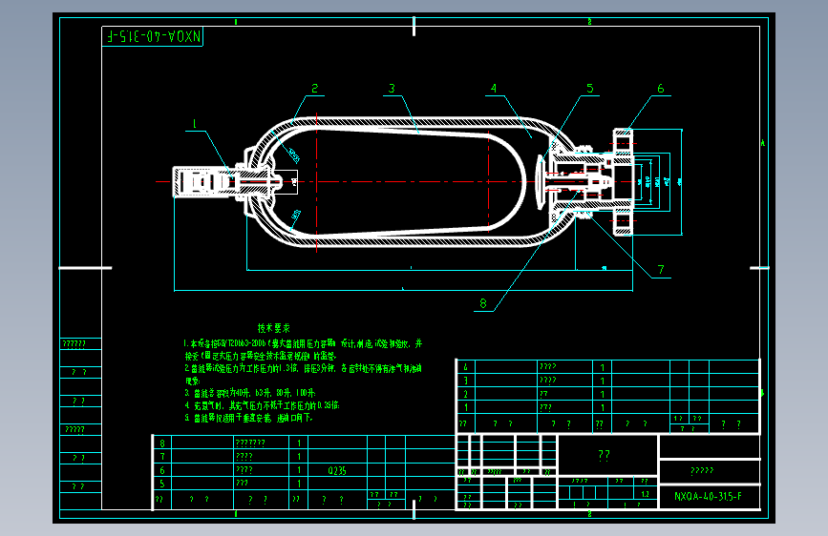Click technical requirement line 4 about nitrogen charging

262,405
